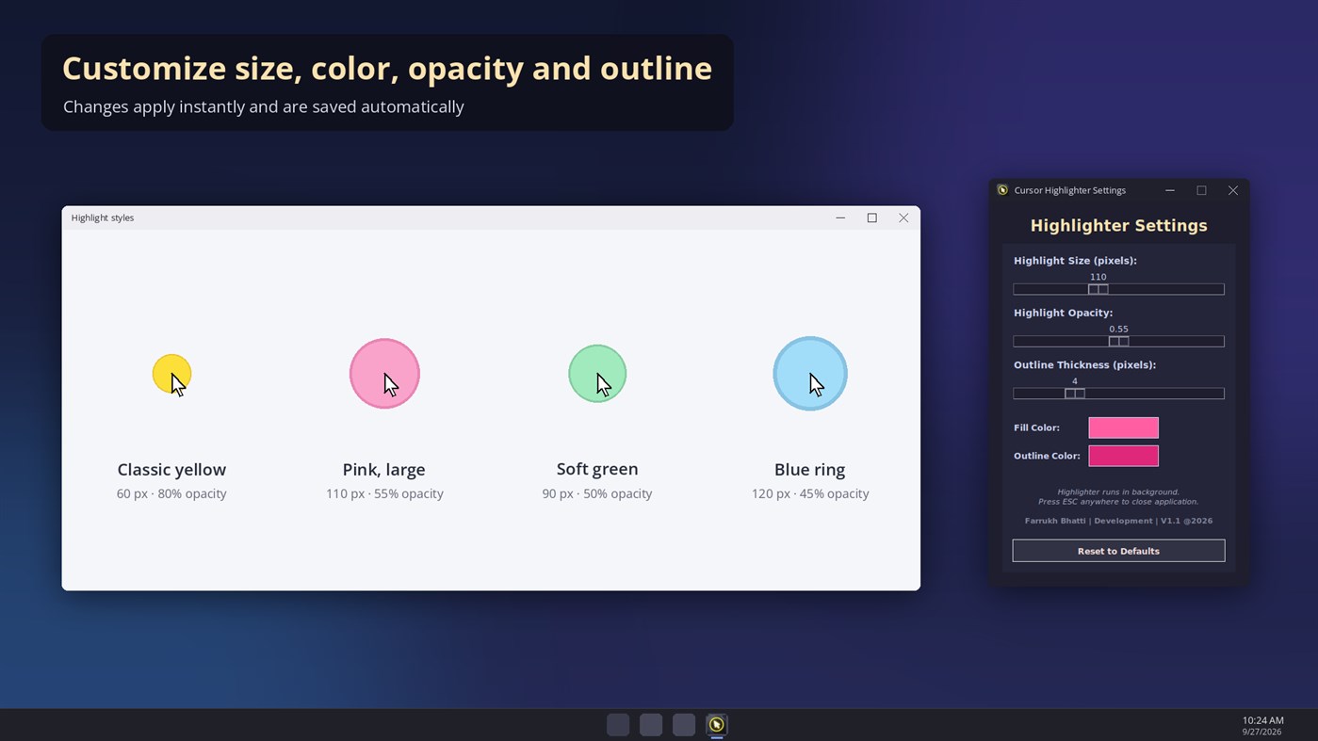
Task: Click the "Blue ring" label
Action: pyautogui.click(x=810, y=469)
